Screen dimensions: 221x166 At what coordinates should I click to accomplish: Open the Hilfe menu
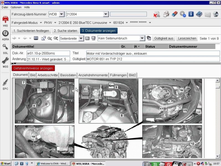click(x=27, y=7)
